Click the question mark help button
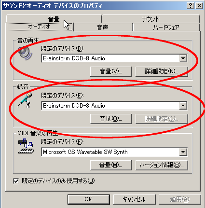The width and height of the screenshot is (205, 208). point(191,6)
